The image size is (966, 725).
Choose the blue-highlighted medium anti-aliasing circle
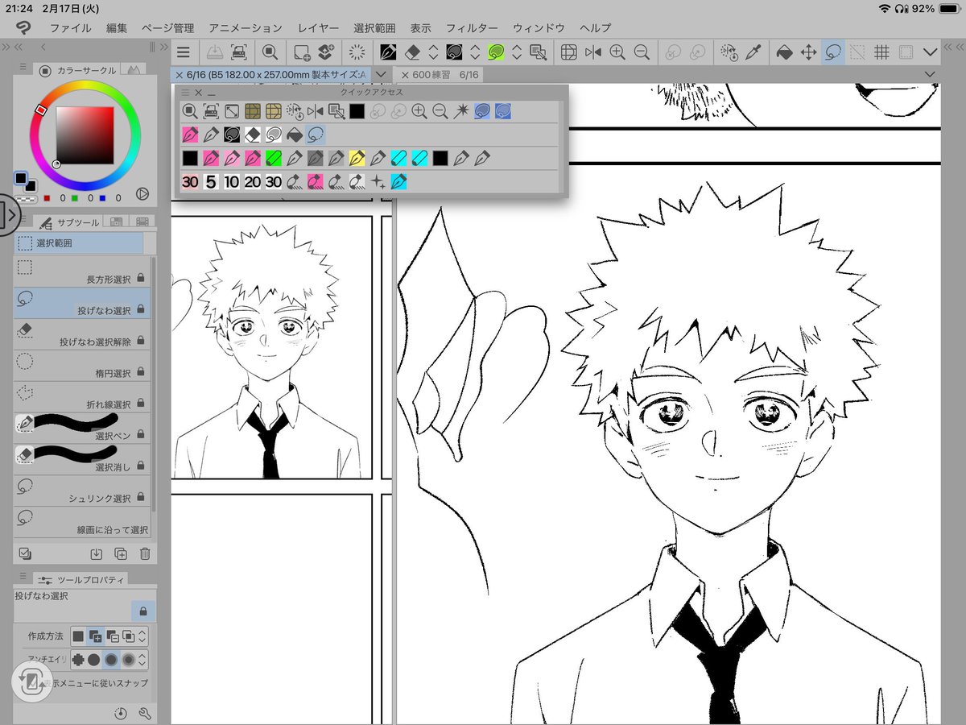111,660
